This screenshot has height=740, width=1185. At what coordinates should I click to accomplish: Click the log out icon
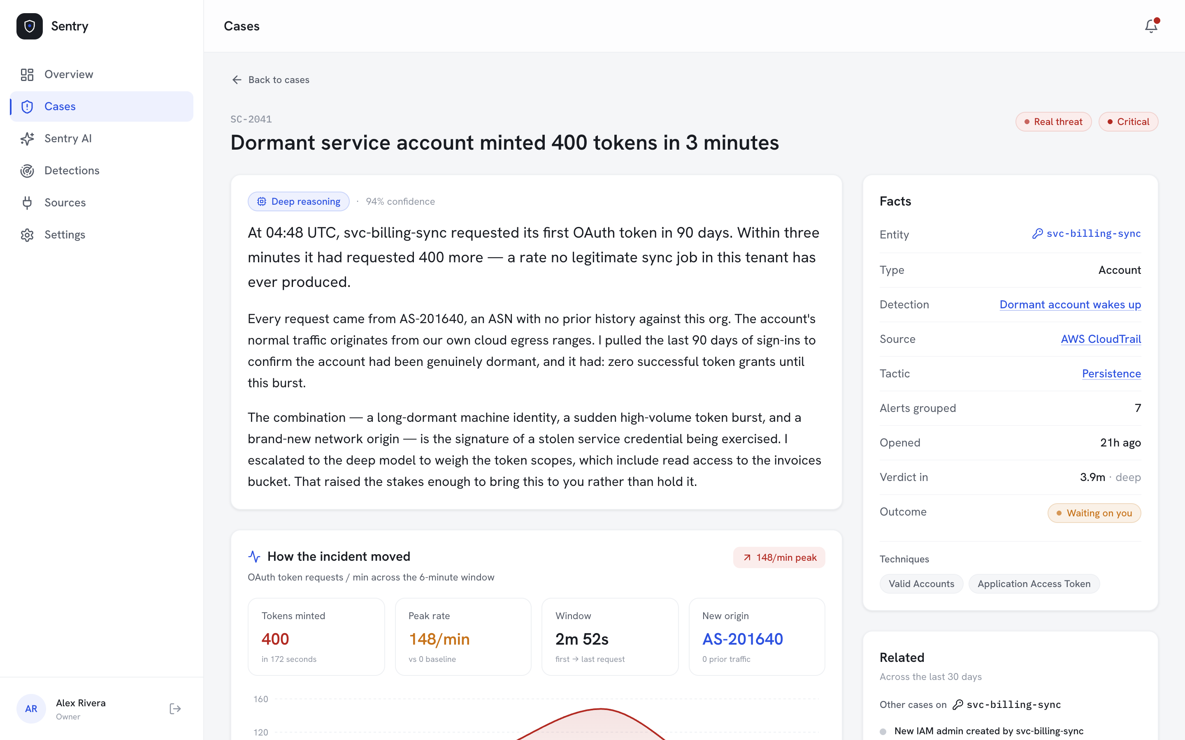pyautogui.click(x=175, y=709)
